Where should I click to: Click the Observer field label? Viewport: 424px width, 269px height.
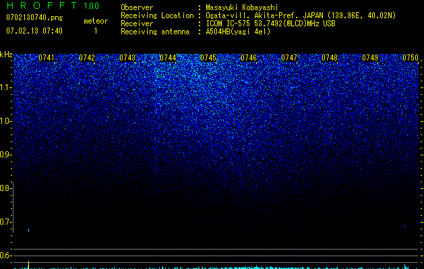click(x=137, y=7)
